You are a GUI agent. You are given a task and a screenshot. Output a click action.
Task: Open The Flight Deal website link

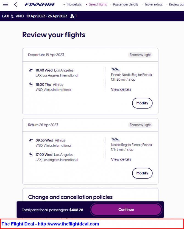coord(50,224)
